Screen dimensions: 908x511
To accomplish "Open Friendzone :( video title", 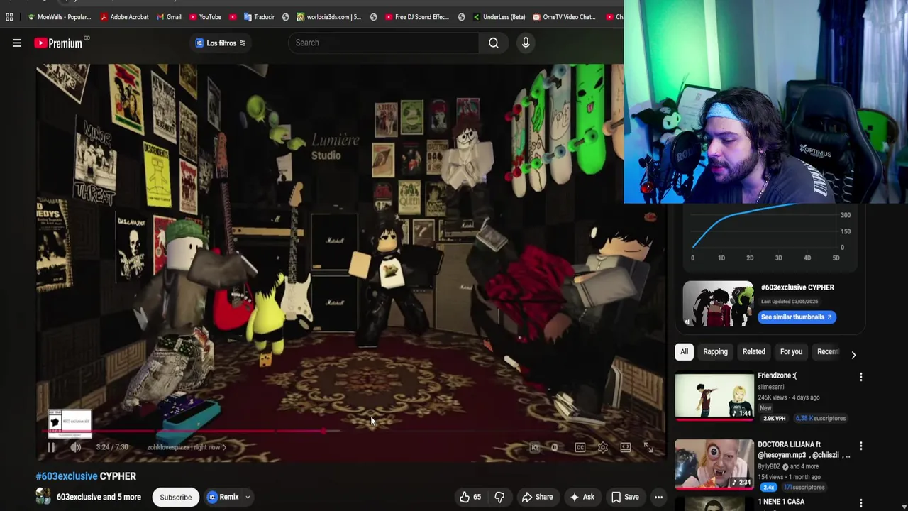I will click(x=777, y=375).
